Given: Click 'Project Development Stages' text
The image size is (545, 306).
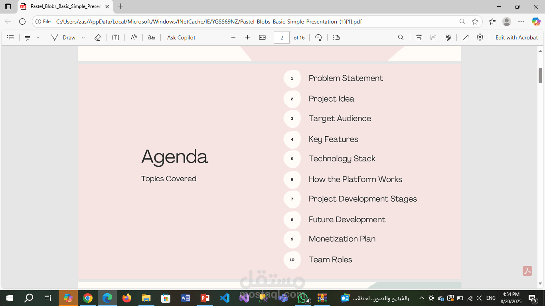Looking at the screenshot, I should click(x=363, y=199).
